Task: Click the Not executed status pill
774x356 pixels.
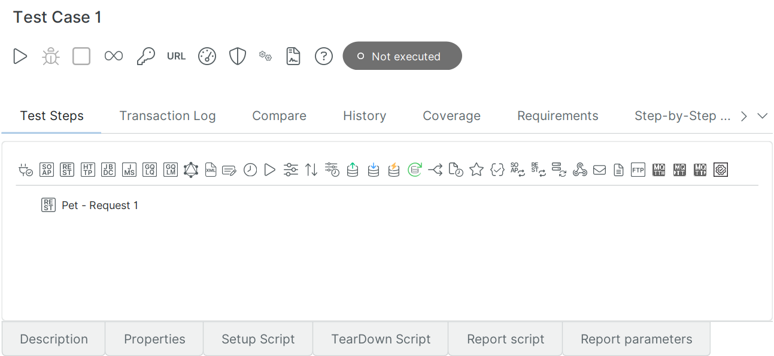Action: 402,56
